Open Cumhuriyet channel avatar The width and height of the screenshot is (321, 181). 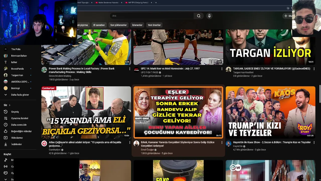44,144
